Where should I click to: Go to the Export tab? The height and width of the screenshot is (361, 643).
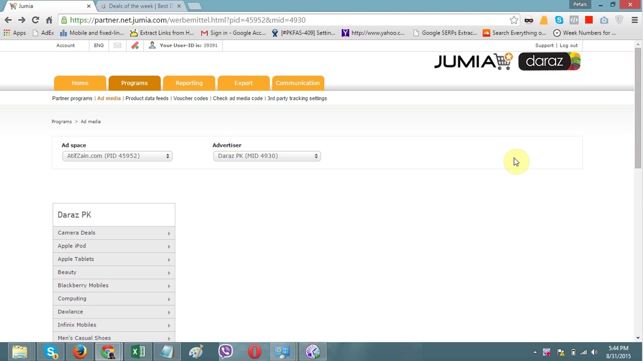[x=243, y=83]
